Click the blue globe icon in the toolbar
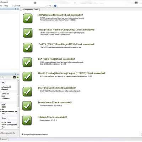The image size is (142, 142). (x=55, y=6)
